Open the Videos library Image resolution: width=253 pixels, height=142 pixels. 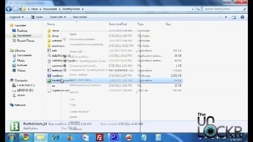[x=21, y=71]
